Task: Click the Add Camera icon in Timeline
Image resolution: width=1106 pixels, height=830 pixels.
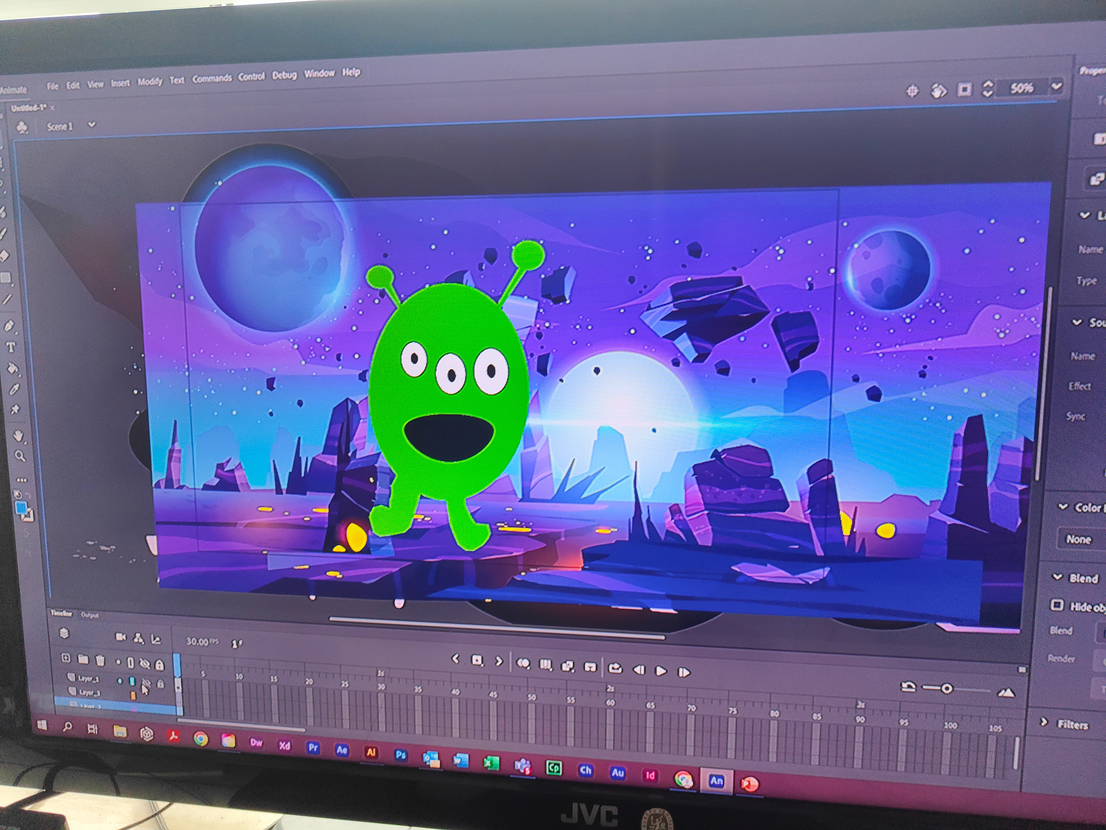Action: (x=120, y=637)
